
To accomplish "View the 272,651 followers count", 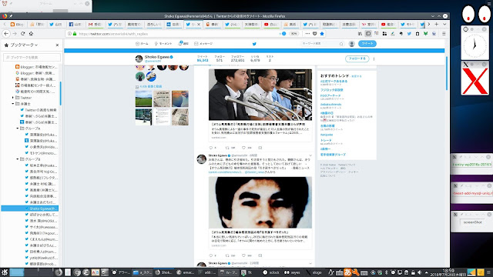I will coord(237,58).
